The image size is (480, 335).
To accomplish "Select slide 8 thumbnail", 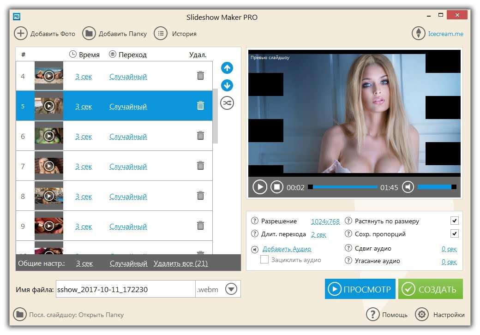I will (49, 196).
